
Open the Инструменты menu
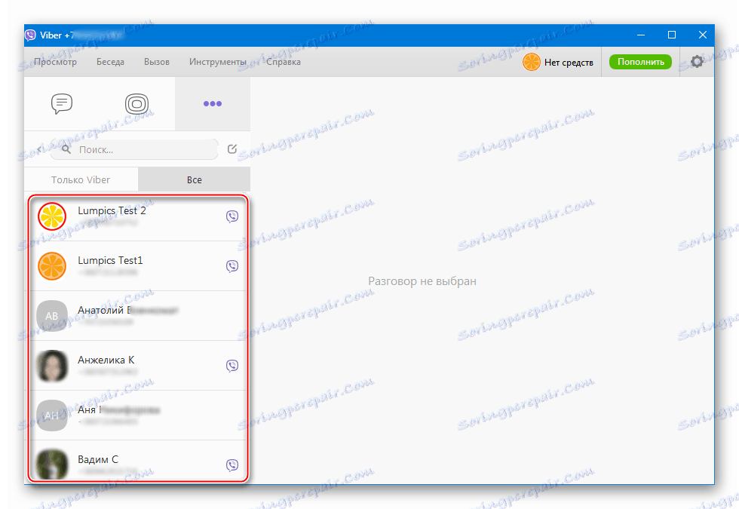218,62
